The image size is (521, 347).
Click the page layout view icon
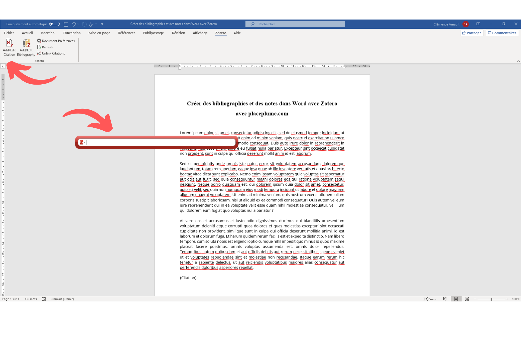(x=456, y=299)
